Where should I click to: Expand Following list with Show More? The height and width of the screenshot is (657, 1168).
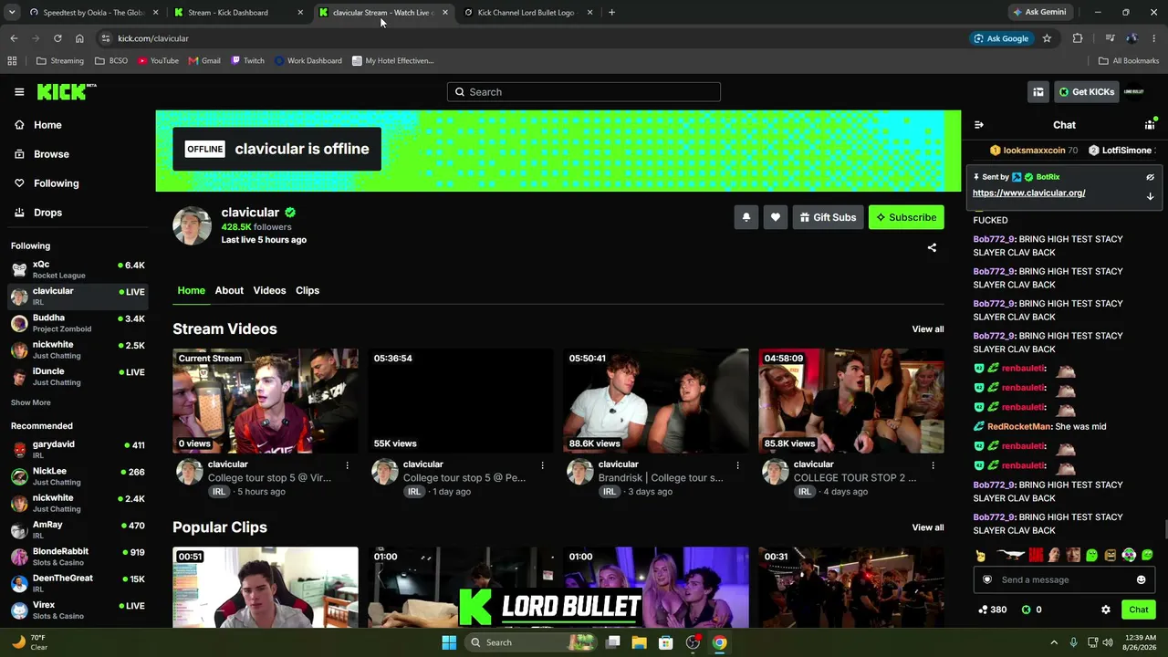pos(31,402)
